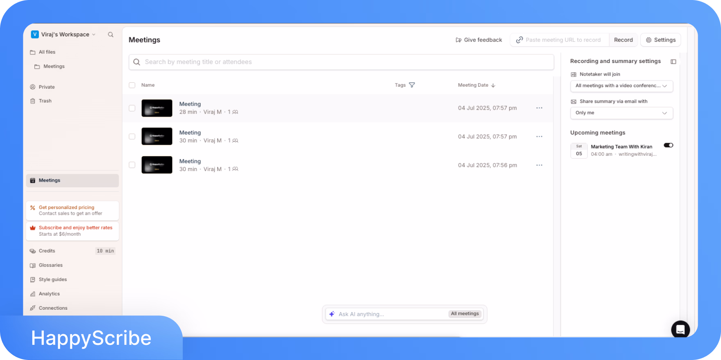Open thumbnail of the 07:56 pm meeting
The width and height of the screenshot is (721, 360).
coord(157,165)
